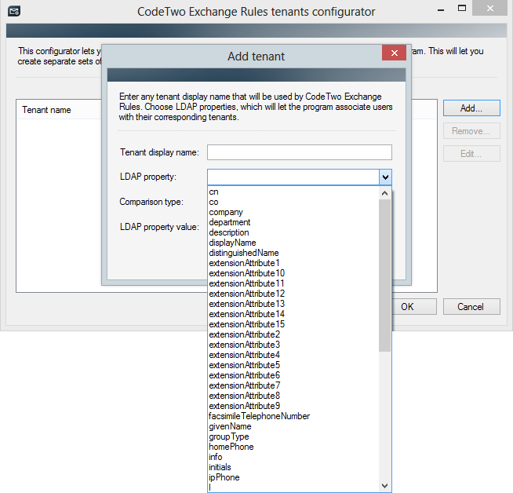Click the Cancel button in configurator window

(471, 307)
